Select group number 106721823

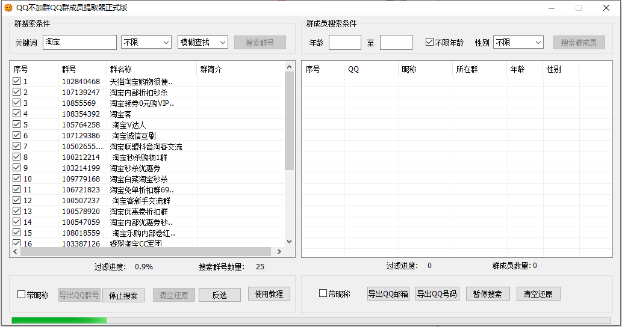(x=81, y=189)
